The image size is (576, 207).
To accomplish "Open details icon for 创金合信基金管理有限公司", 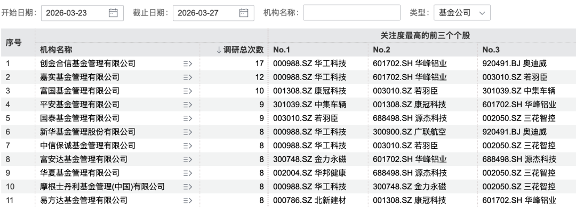I will (x=188, y=63).
